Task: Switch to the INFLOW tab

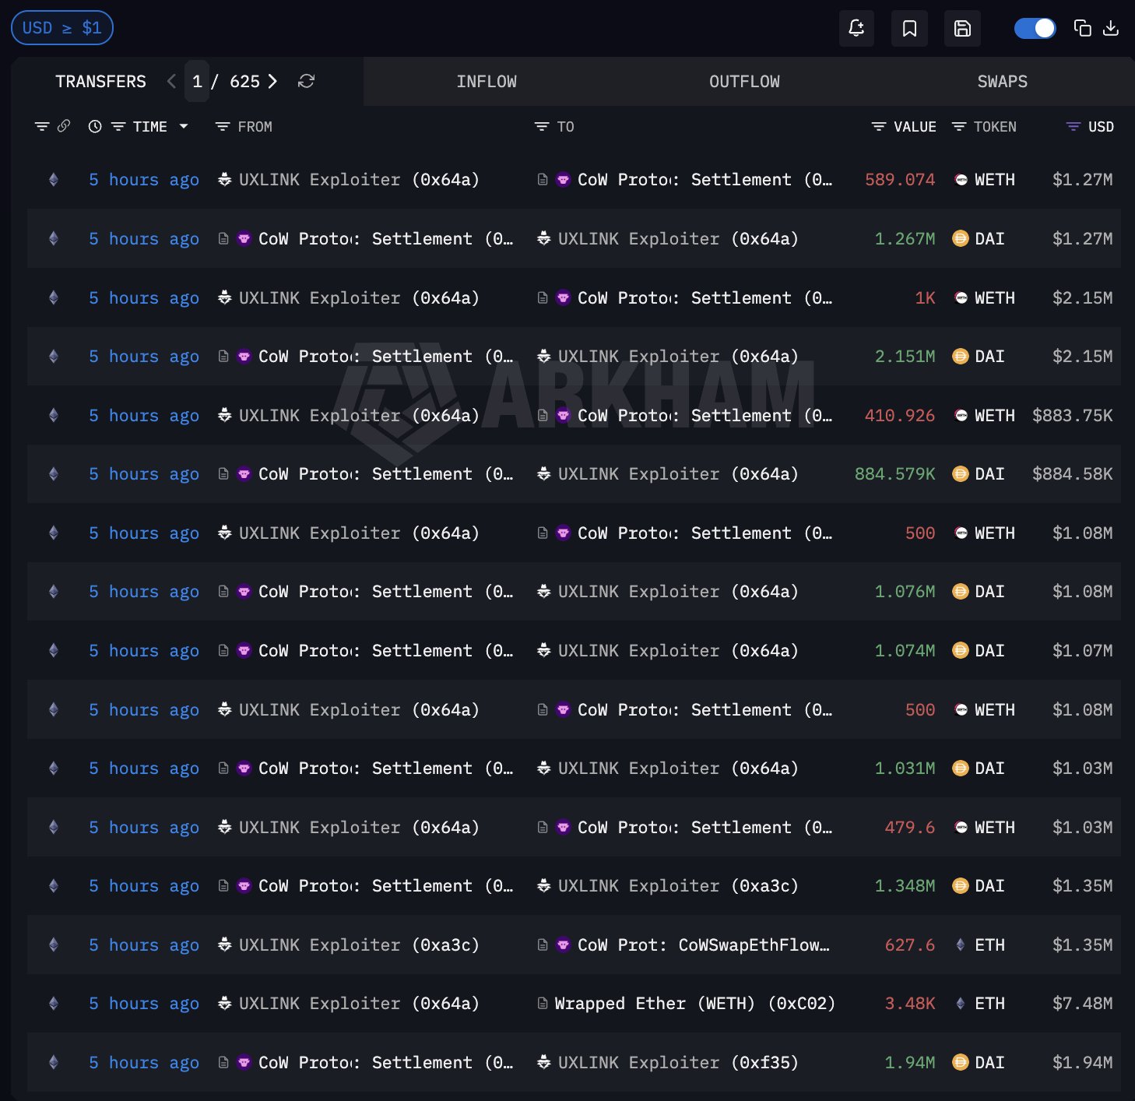Action: pos(487,82)
